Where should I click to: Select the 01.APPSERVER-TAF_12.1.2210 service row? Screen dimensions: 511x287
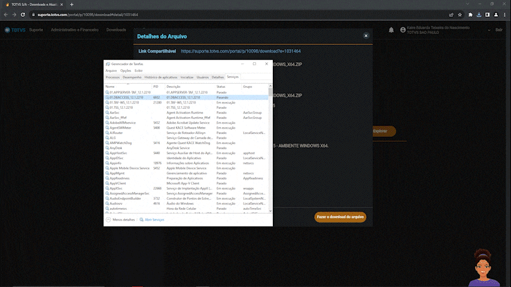(186, 93)
